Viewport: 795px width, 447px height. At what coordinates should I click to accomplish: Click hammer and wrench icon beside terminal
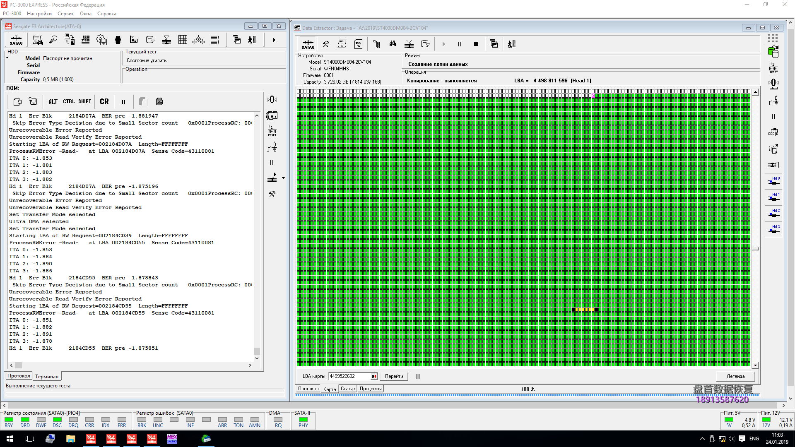[272, 194]
